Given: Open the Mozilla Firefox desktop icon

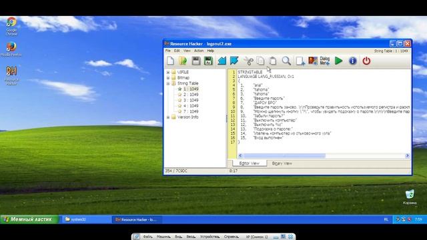Looking at the screenshot, I should coord(11,49).
